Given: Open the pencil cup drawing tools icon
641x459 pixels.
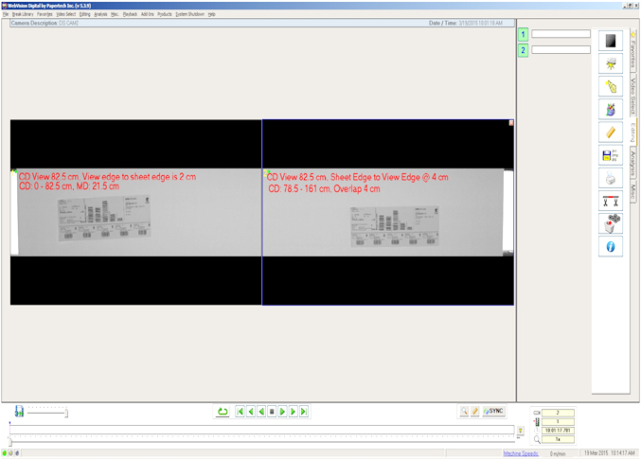Looking at the screenshot, I should 611,109.
